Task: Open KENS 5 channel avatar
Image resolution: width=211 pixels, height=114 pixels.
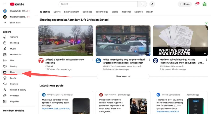Action: coord(98,61)
